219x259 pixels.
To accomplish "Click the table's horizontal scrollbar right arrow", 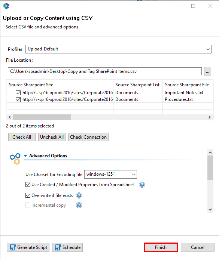I will (x=210, y=117).
